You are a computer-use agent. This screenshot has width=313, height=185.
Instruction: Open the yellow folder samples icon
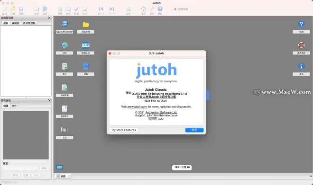pos(86,25)
